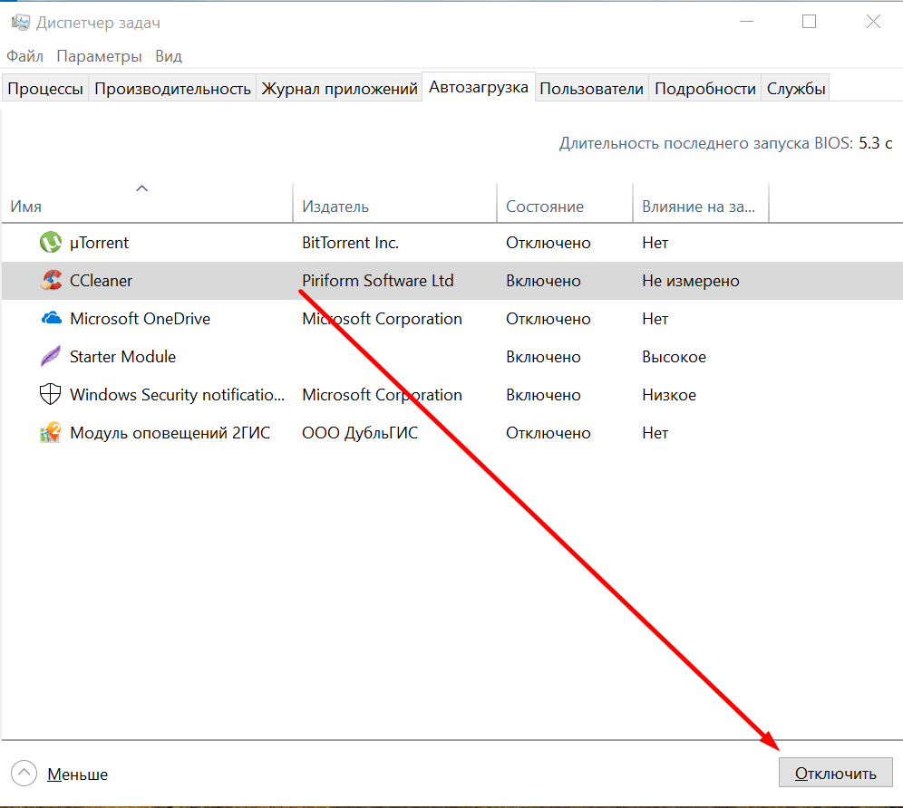
Task: Click the Высокое impact value
Action: point(674,356)
